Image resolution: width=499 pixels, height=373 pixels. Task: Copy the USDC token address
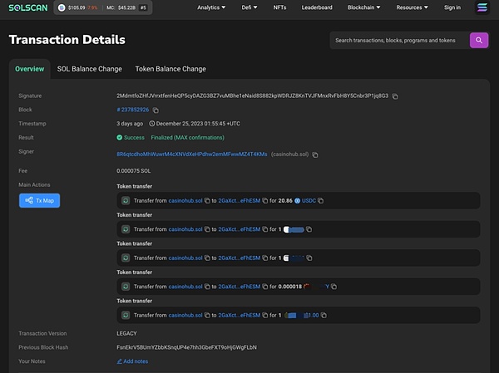[321, 200]
